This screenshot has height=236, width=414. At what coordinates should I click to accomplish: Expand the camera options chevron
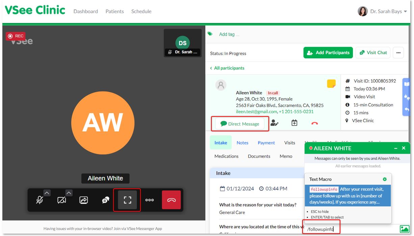(x=69, y=193)
